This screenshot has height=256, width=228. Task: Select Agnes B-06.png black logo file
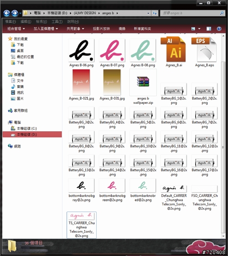[x=81, y=52]
